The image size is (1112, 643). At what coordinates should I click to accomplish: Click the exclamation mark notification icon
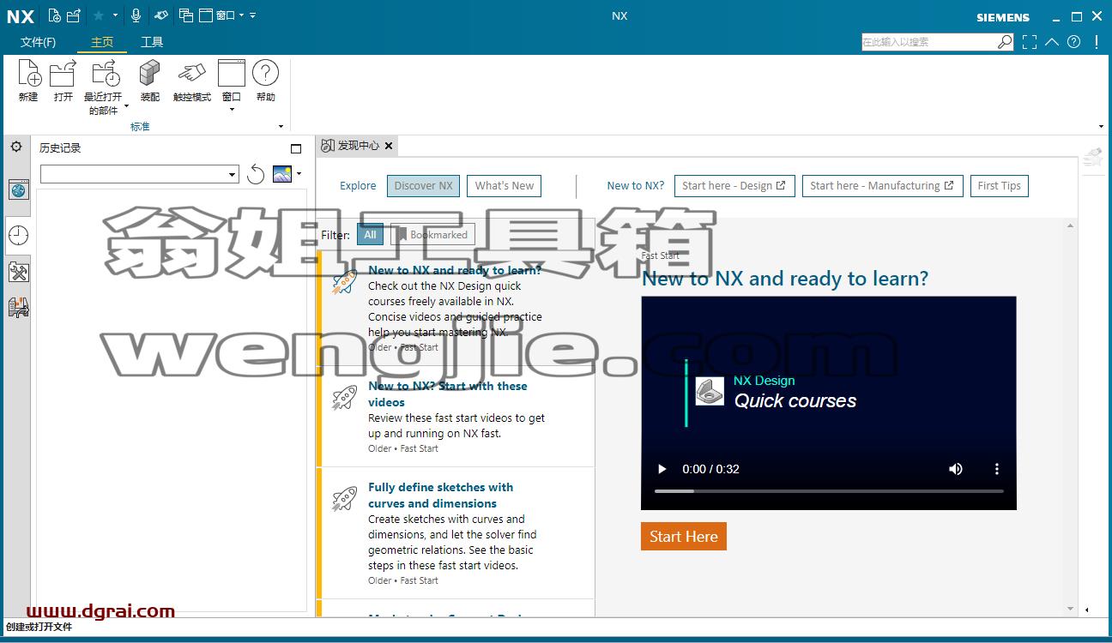[x=1097, y=42]
